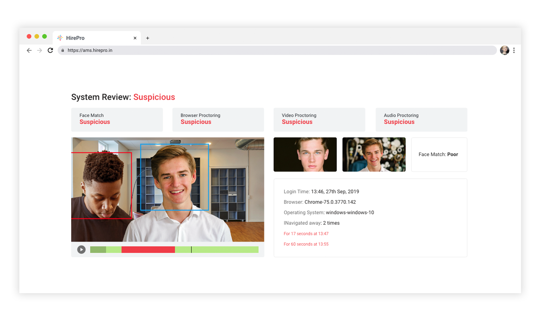Click the padlock security icon in the address bar

click(x=63, y=50)
